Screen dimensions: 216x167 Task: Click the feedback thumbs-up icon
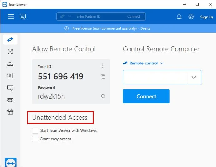23,17
